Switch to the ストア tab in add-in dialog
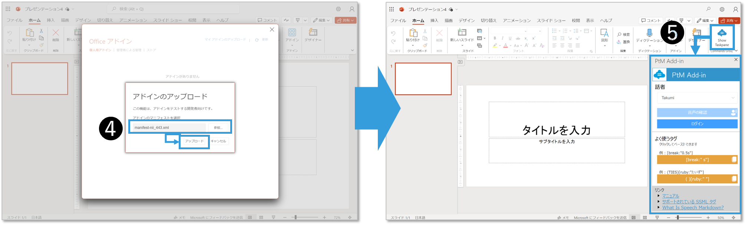This screenshot has width=746, height=225. [151, 50]
